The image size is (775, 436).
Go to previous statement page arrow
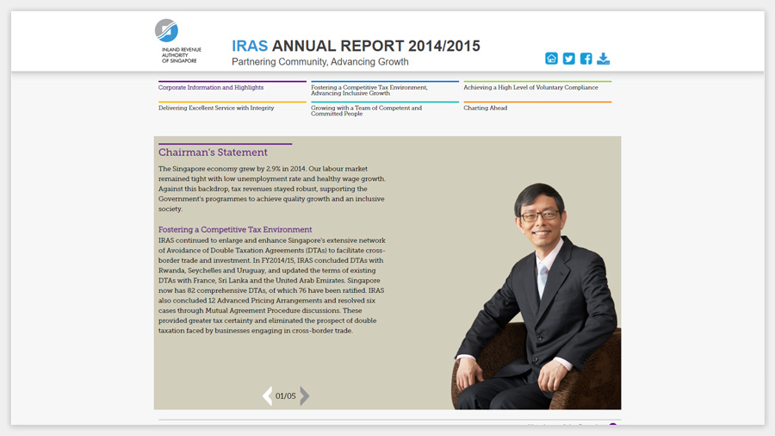(x=268, y=396)
